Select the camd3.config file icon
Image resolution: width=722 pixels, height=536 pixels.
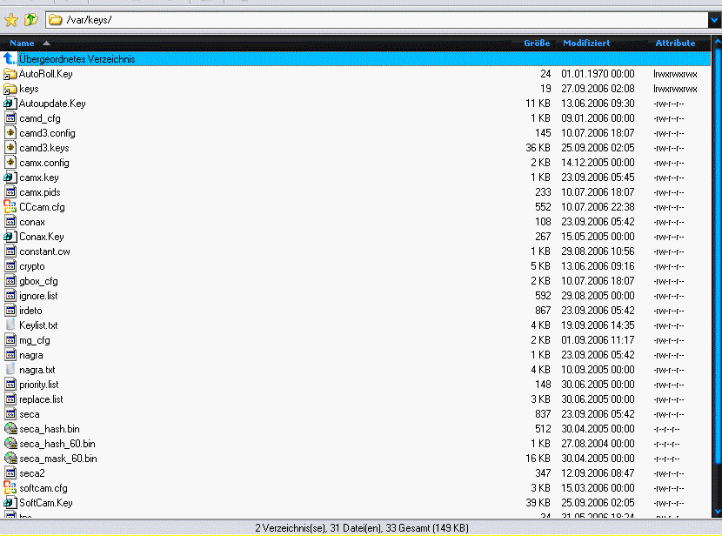pyautogui.click(x=10, y=133)
